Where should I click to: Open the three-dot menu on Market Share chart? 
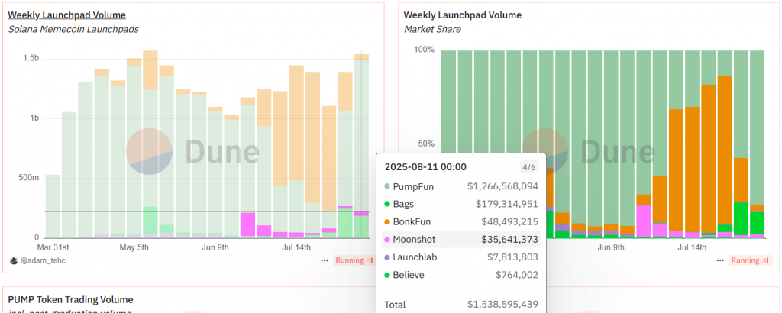pyautogui.click(x=719, y=260)
